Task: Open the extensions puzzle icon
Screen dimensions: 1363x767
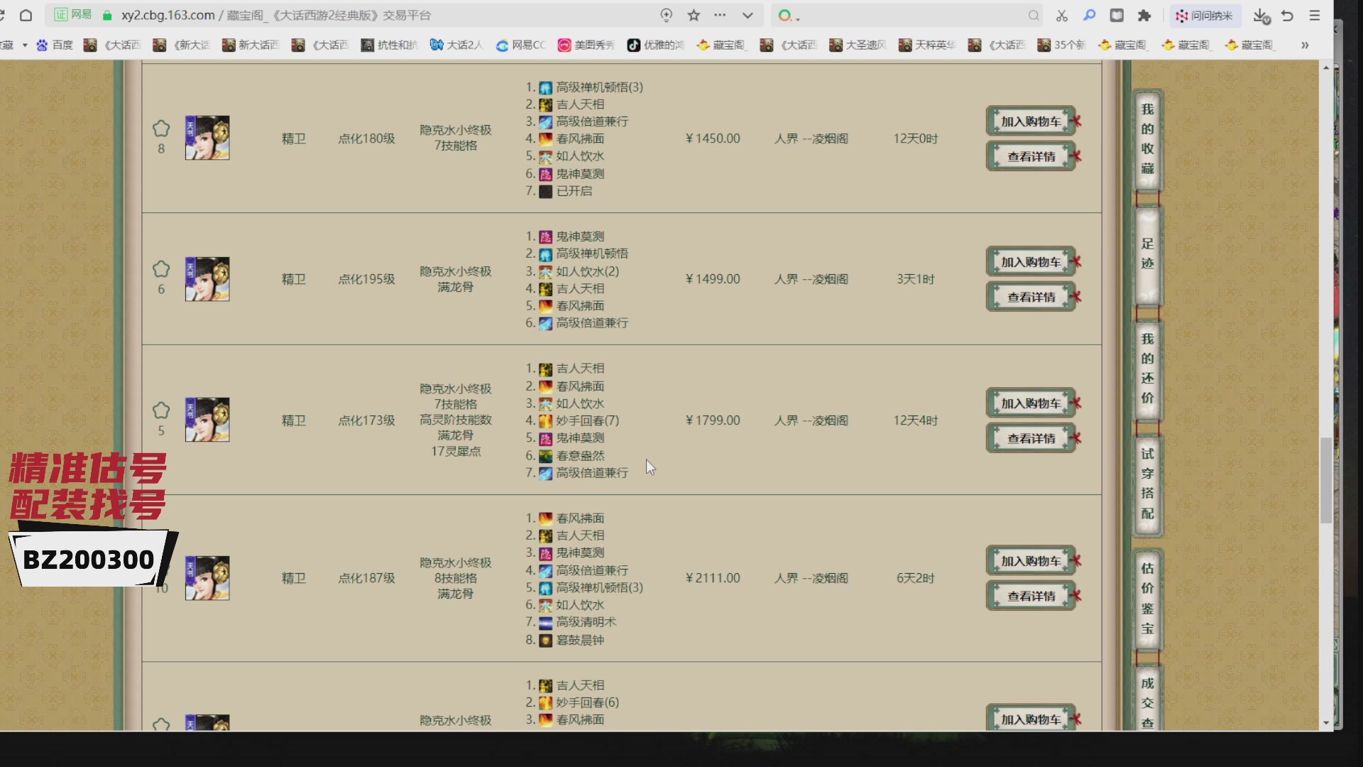Action: (x=1144, y=16)
